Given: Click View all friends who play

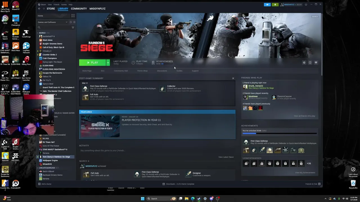Looking at the screenshot, I should click(304, 116).
